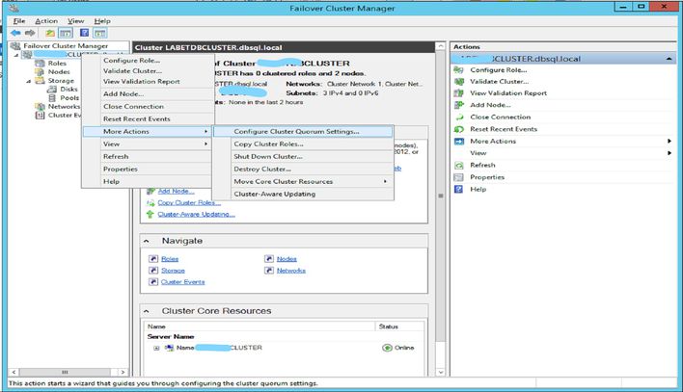Open the File menu
Screen dimensions: 683x392
click(x=18, y=21)
